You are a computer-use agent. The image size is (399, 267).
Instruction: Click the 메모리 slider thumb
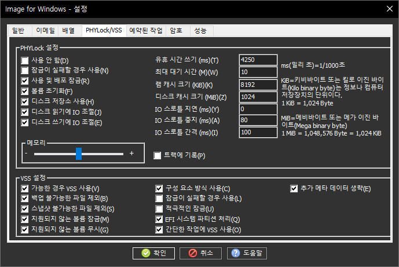(x=79, y=153)
